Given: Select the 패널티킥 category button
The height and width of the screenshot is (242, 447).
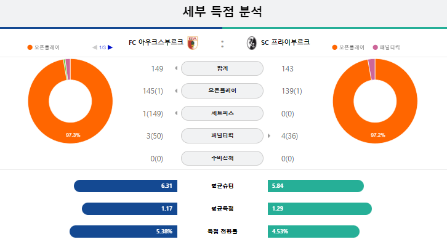Looking at the screenshot, I should (222, 135).
